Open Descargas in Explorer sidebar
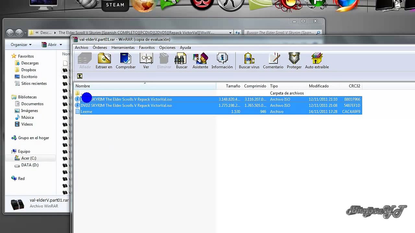The width and height of the screenshot is (415, 233). pyautogui.click(x=30, y=63)
